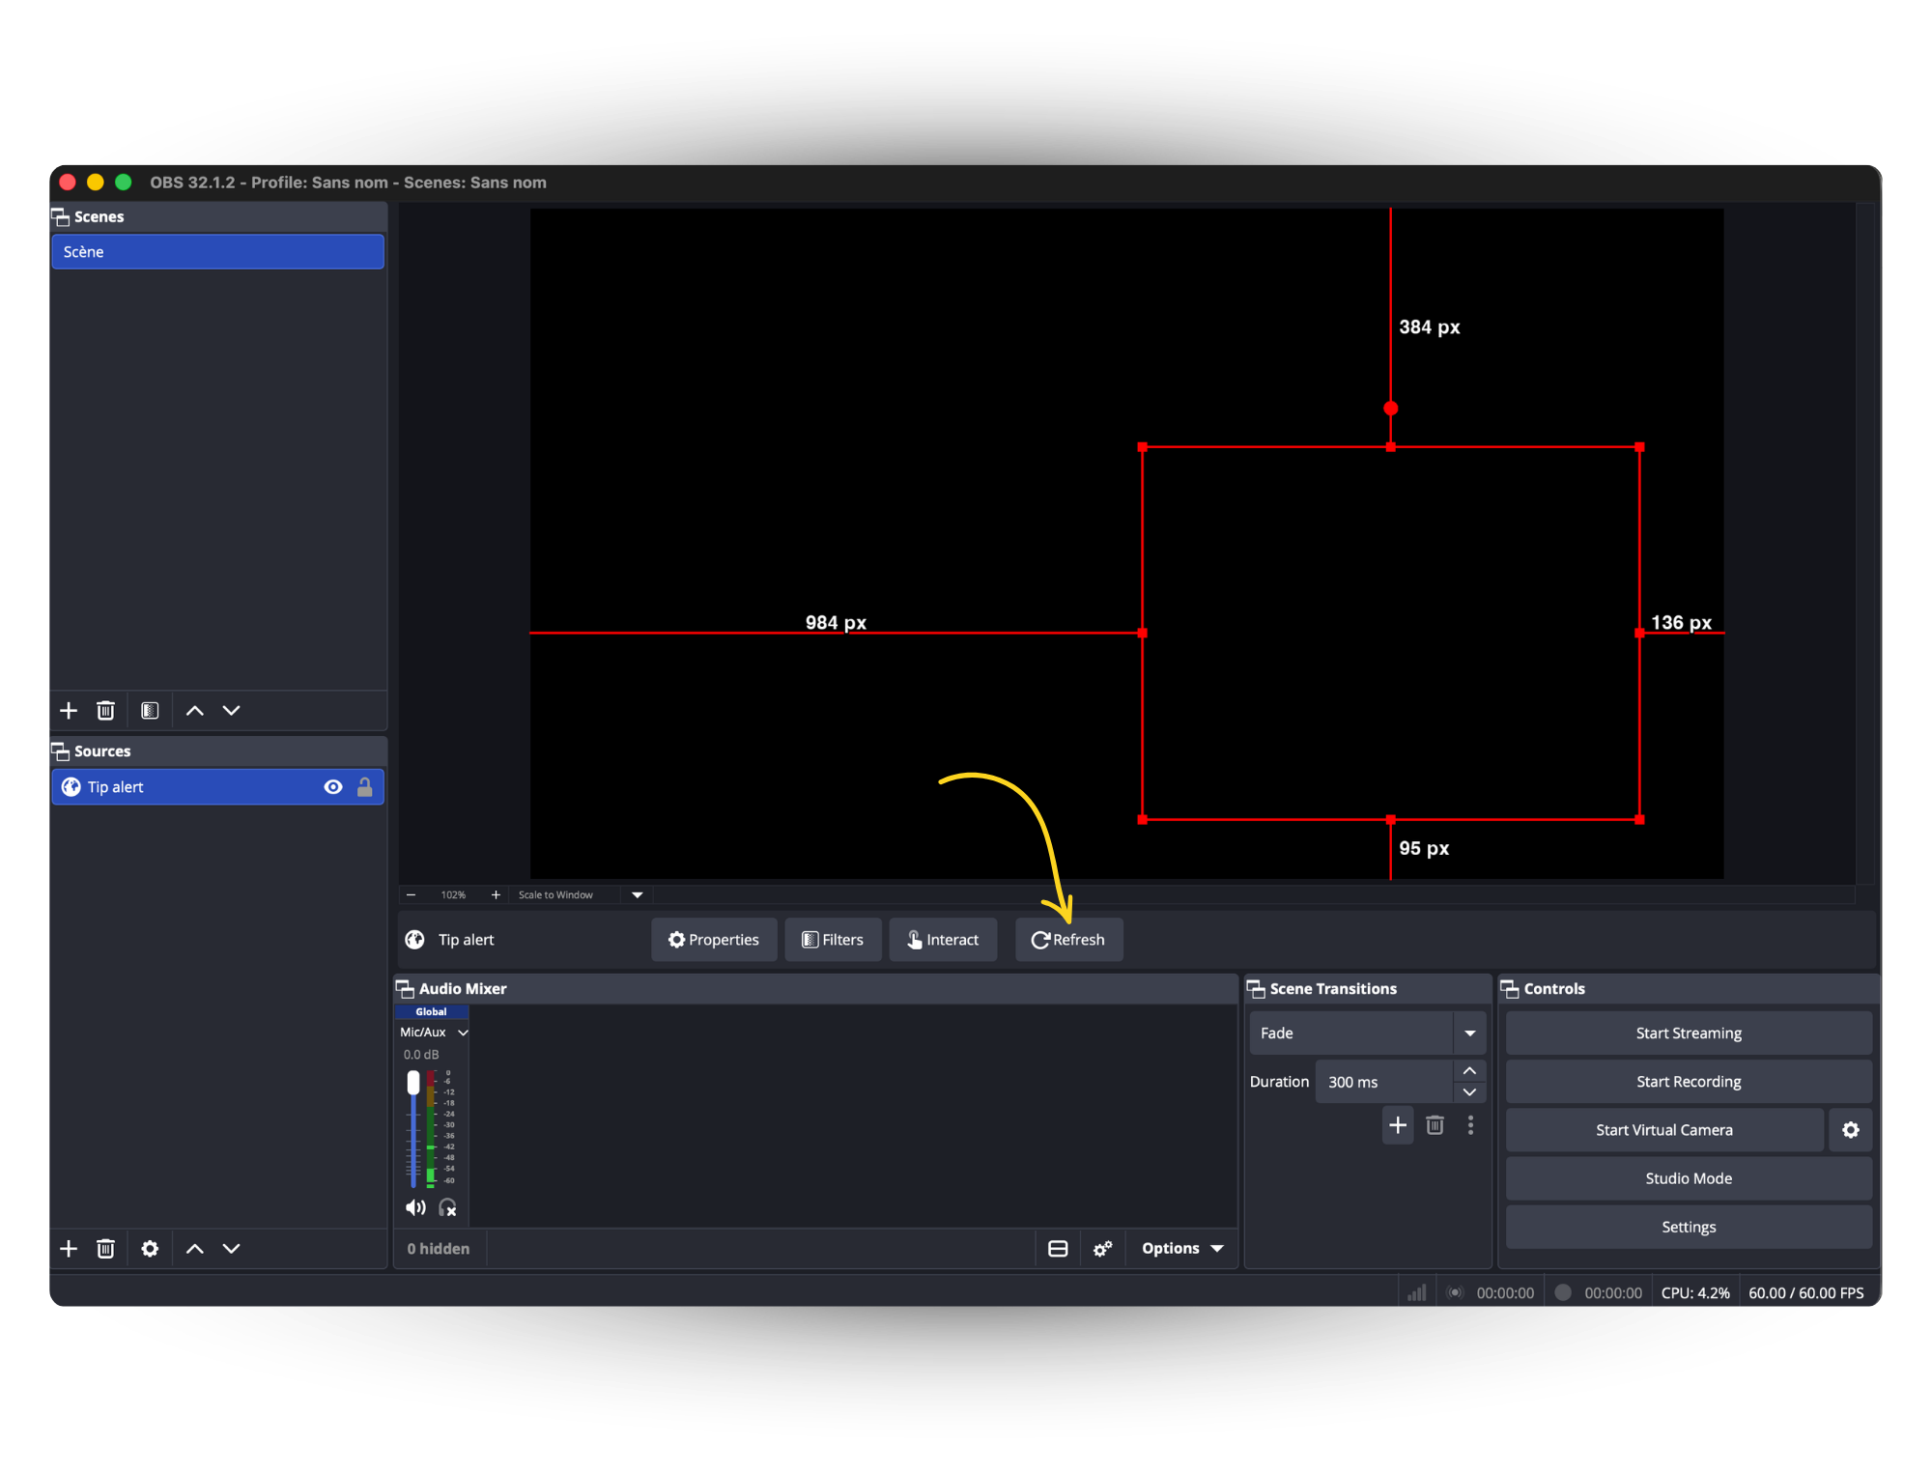The height and width of the screenshot is (1472, 1932).
Task: Refresh the Tip alert browser source
Action: (1068, 940)
